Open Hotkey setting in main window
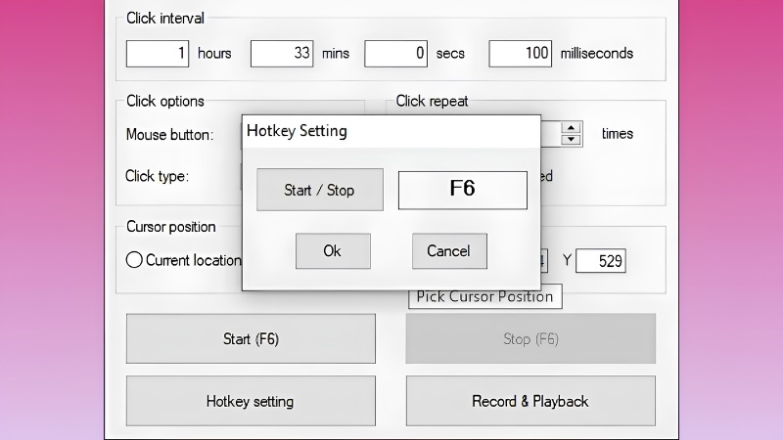 pyautogui.click(x=251, y=401)
